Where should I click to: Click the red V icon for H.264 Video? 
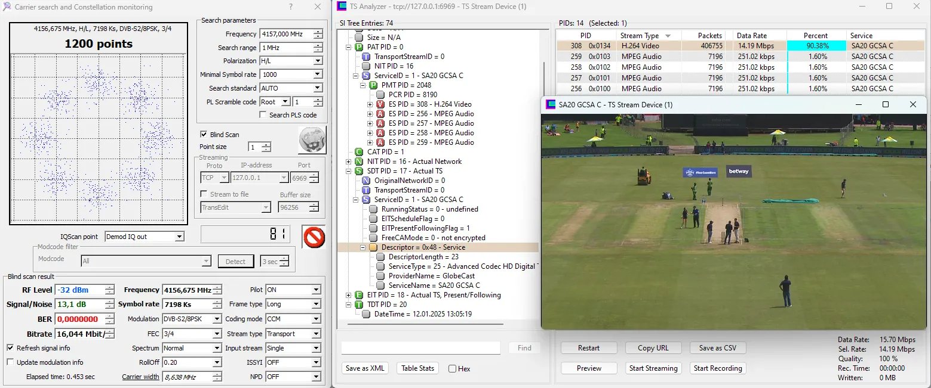tap(380, 104)
